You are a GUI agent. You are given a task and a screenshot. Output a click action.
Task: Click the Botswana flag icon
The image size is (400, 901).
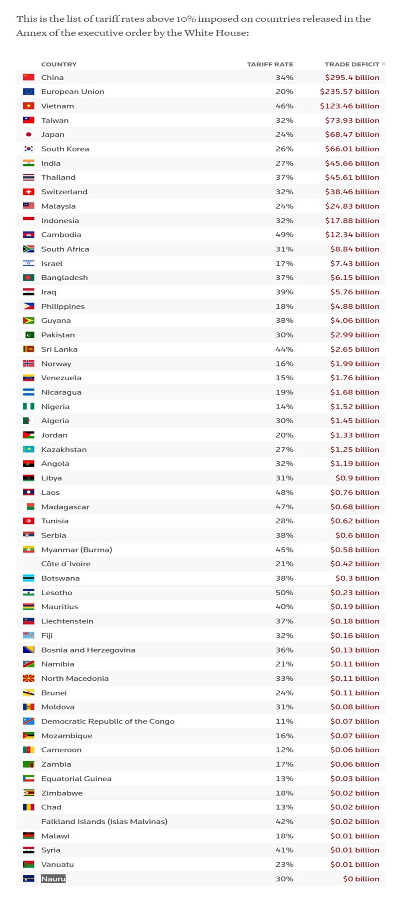pyautogui.click(x=29, y=578)
